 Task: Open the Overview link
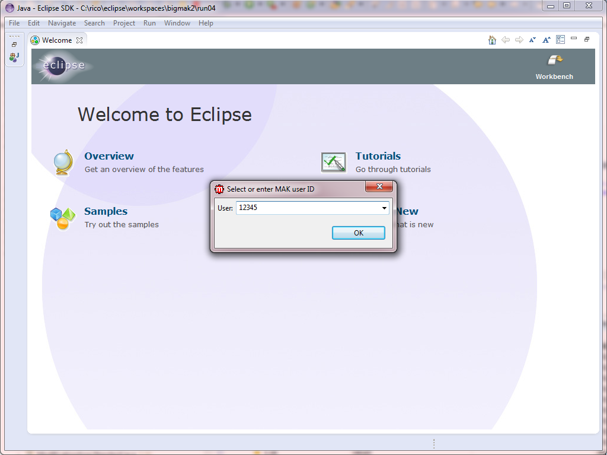[x=109, y=156]
